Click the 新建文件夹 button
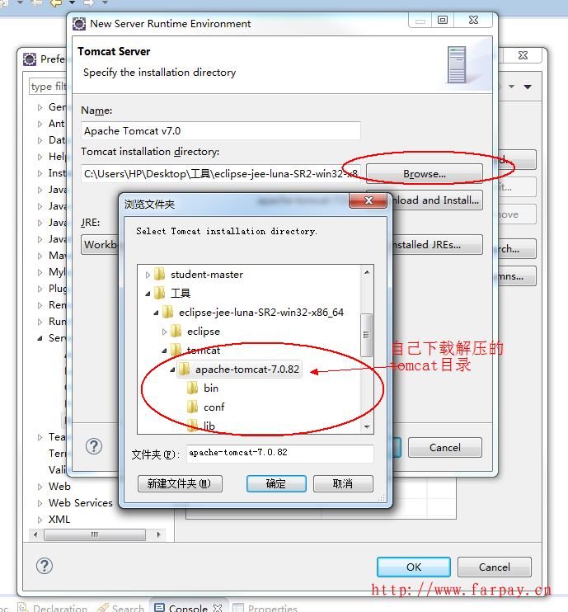The image size is (568, 612). click(180, 483)
